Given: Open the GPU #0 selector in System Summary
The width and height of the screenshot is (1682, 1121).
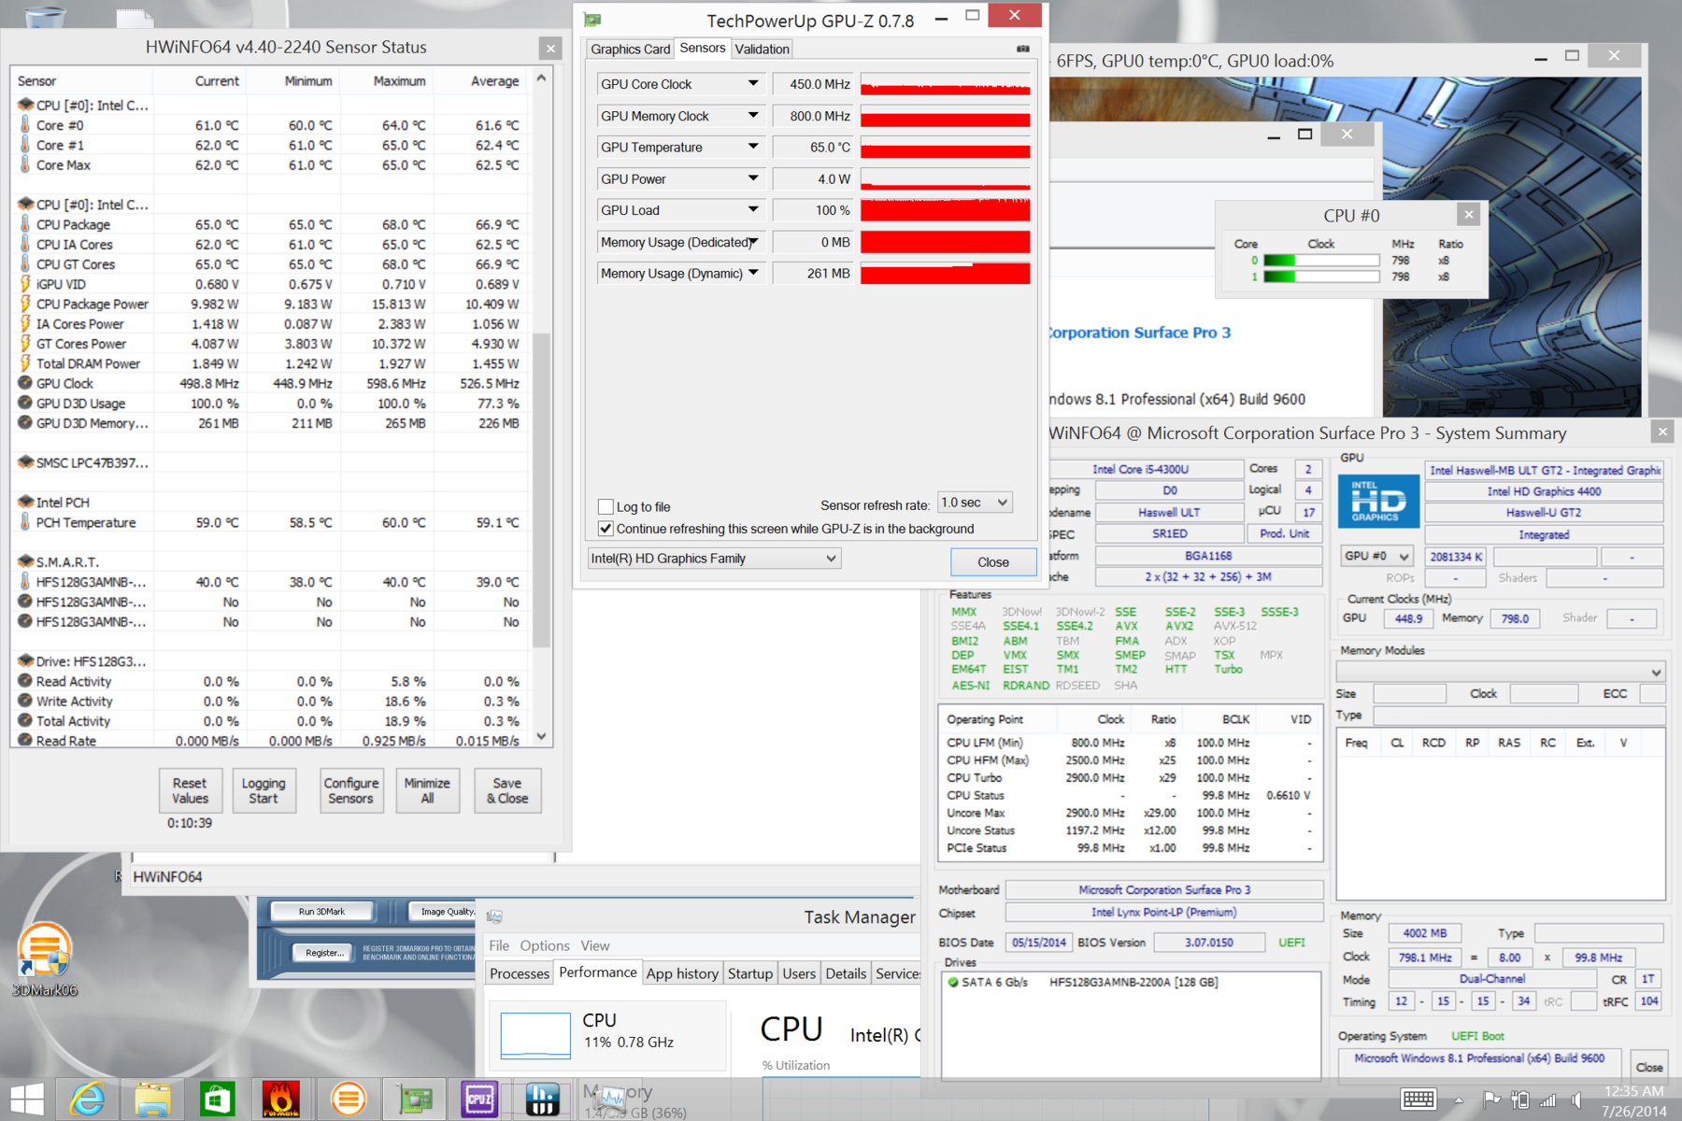Looking at the screenshot, I should (1376, 556).
